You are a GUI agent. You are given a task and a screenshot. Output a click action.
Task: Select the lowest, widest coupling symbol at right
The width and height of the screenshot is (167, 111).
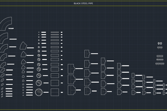click(160, 64)
